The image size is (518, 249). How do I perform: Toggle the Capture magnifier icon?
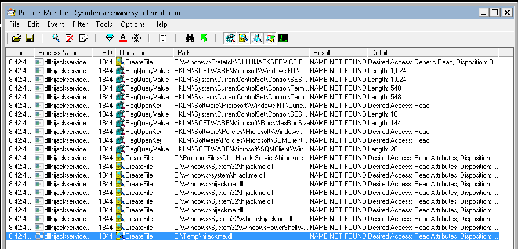click(x=56, y=38)
